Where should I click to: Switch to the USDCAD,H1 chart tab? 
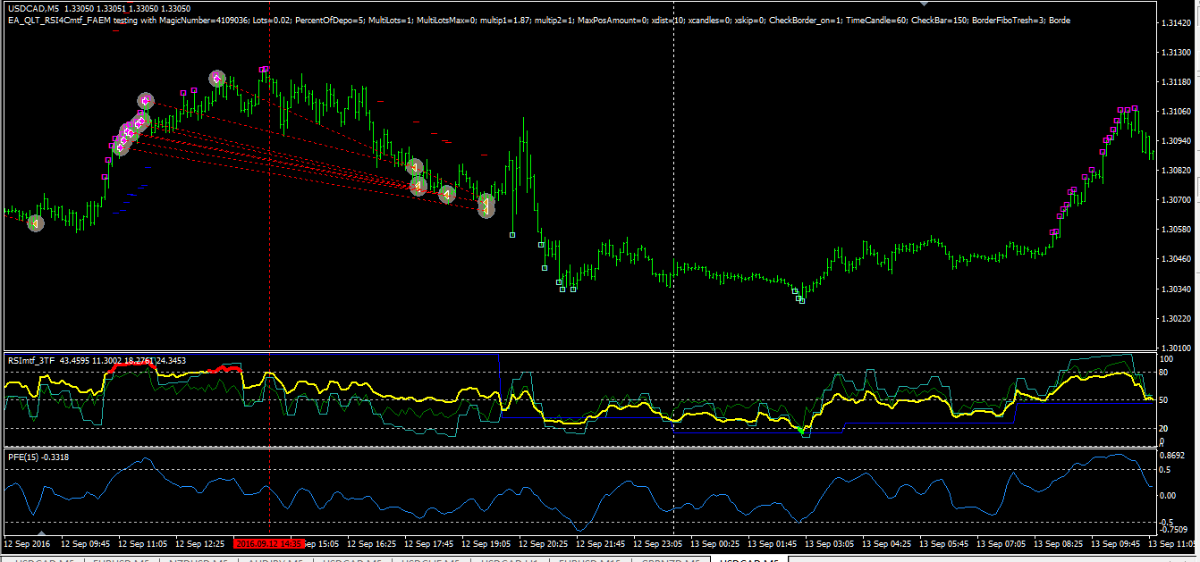509,559
